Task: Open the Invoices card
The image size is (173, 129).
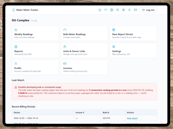Action: point(84,67)
